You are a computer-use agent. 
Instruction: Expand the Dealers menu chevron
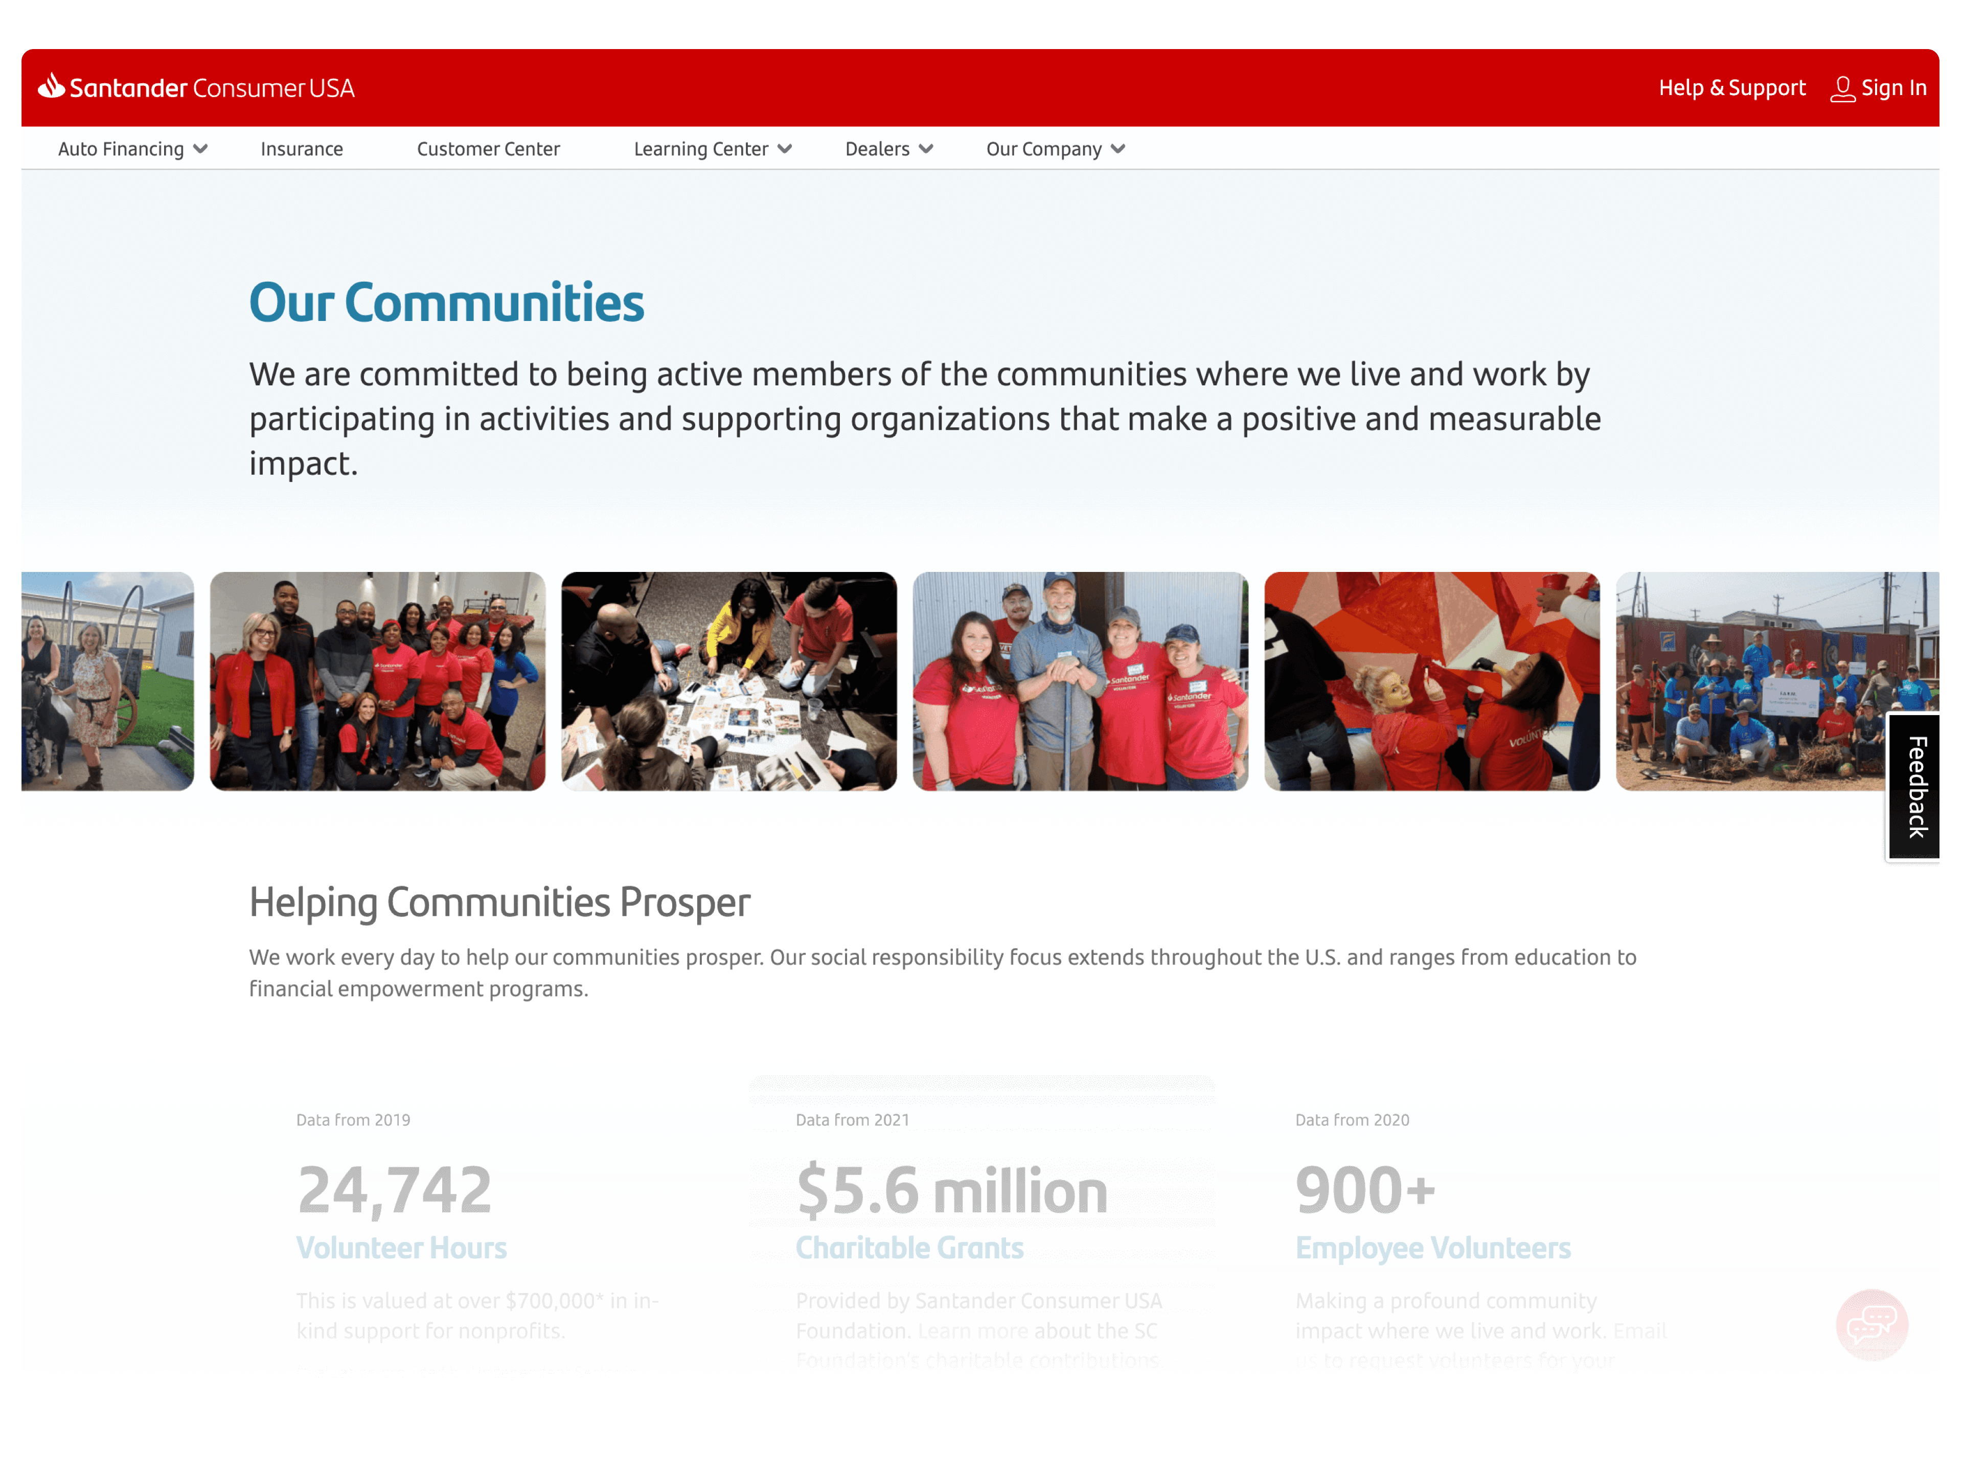click(926, 149)
